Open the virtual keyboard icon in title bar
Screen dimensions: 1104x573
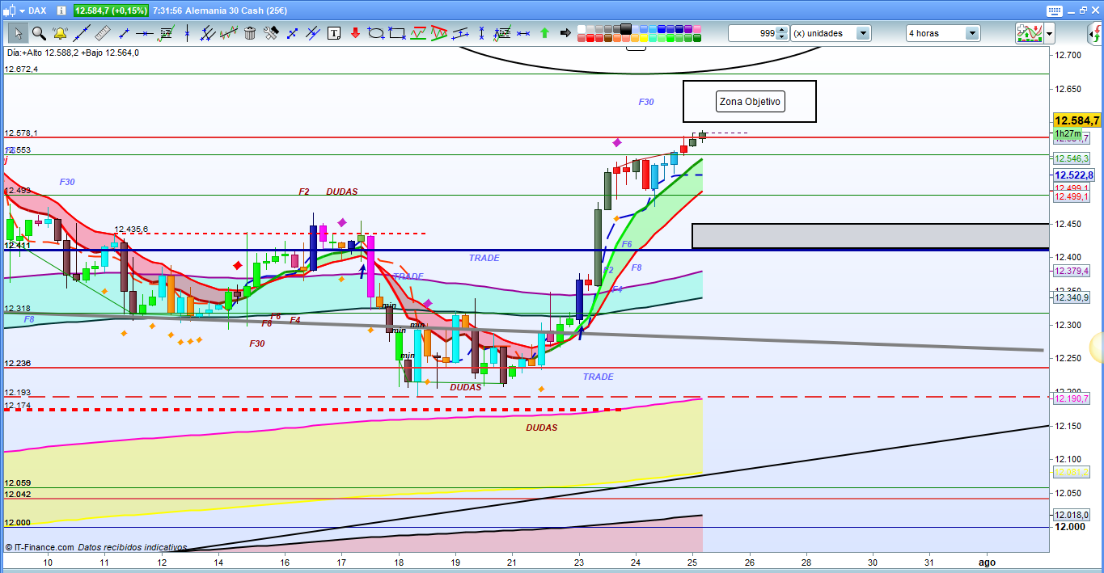pos(1053,11)
